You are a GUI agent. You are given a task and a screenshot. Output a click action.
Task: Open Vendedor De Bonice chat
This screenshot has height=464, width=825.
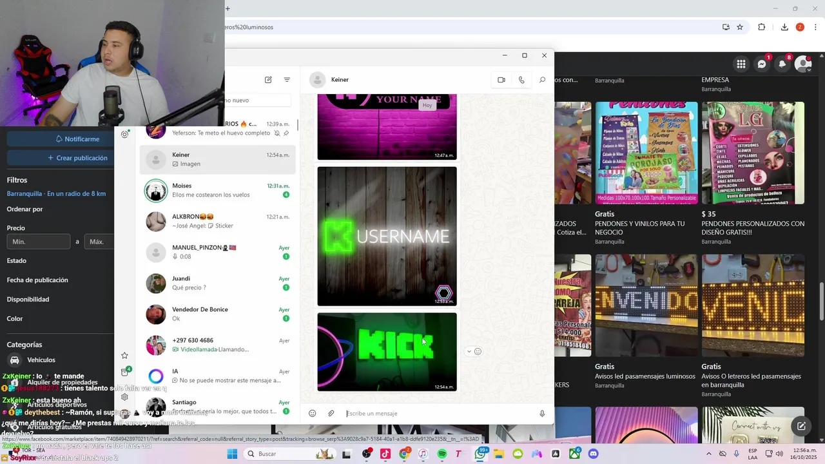point(218,314)
